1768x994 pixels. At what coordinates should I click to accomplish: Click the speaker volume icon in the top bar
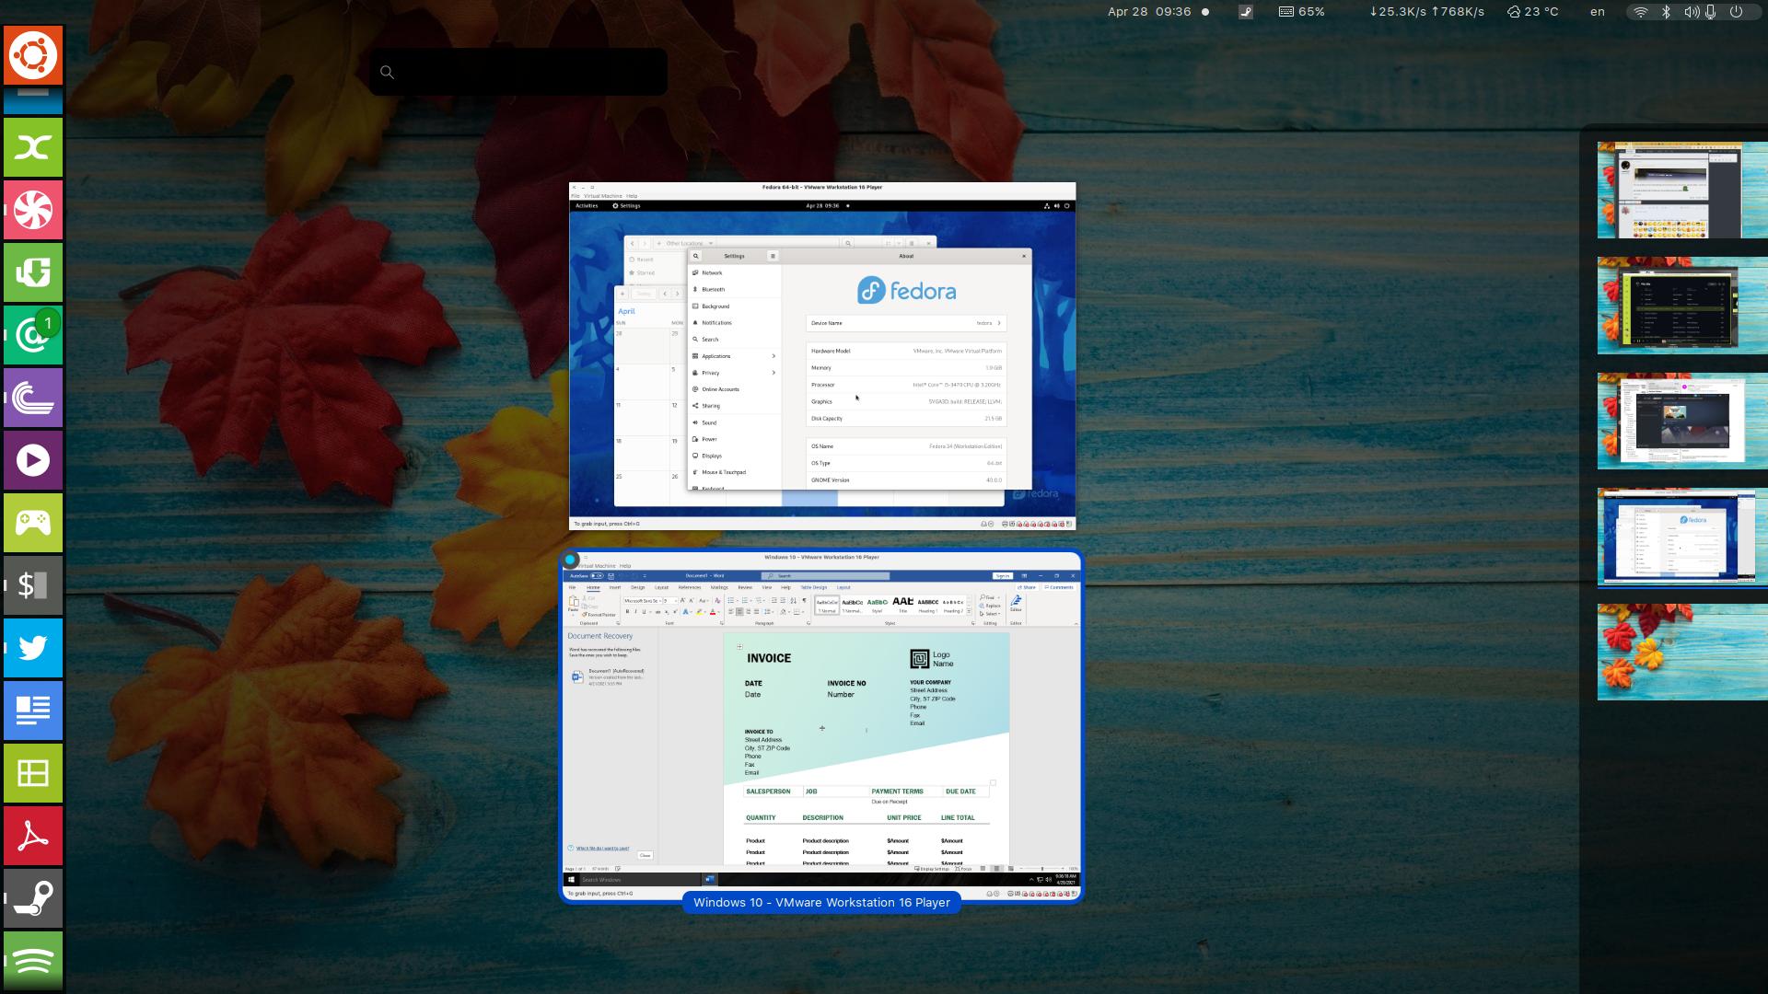pyautogui.click(x=1692, y=12)
